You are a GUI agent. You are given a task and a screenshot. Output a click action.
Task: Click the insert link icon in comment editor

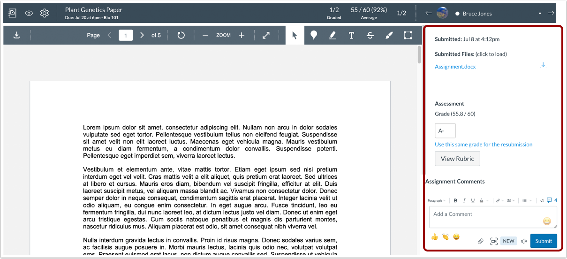click(x=498, y=200)
